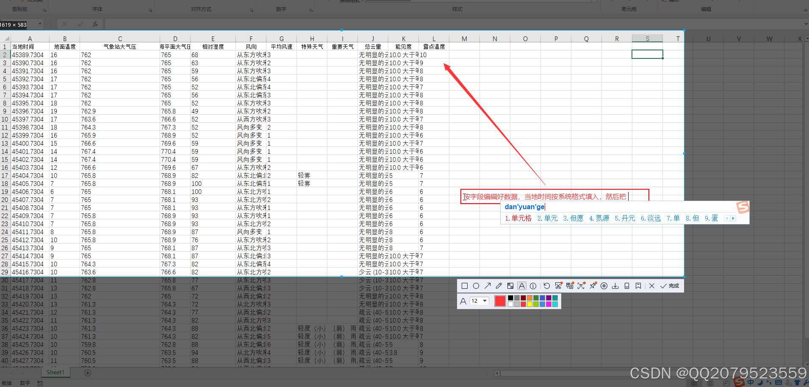Switch to Page Layout view
The image size is (809, 387).
[711, 383]
